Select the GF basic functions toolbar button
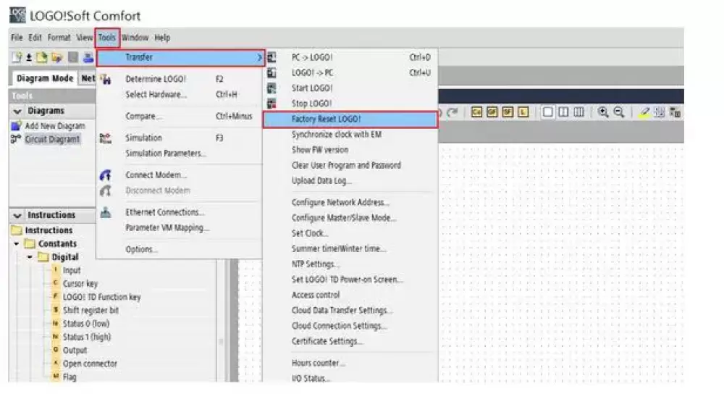724x402 pixels. pos(492,112)
